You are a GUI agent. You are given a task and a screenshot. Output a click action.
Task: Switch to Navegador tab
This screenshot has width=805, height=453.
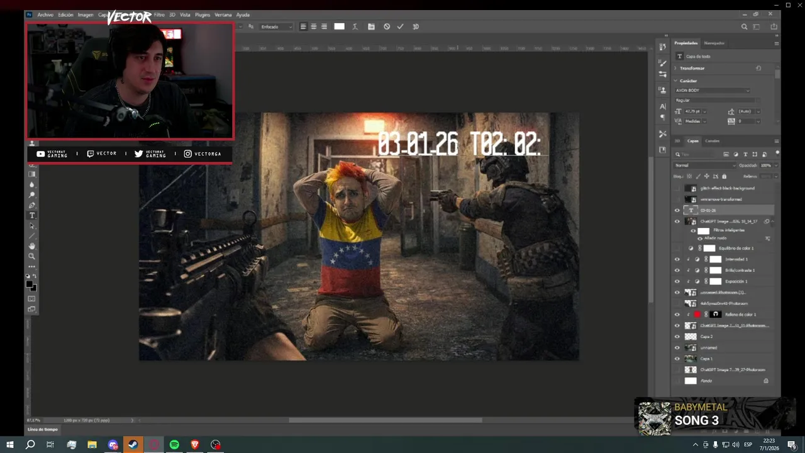714,43
